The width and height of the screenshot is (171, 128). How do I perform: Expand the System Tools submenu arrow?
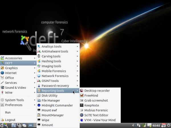35,100
